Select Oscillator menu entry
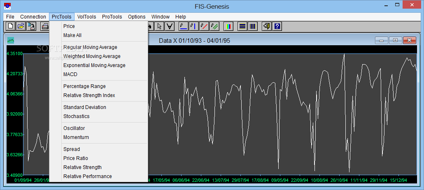The image size is (424, 190). tap(99, 128)
